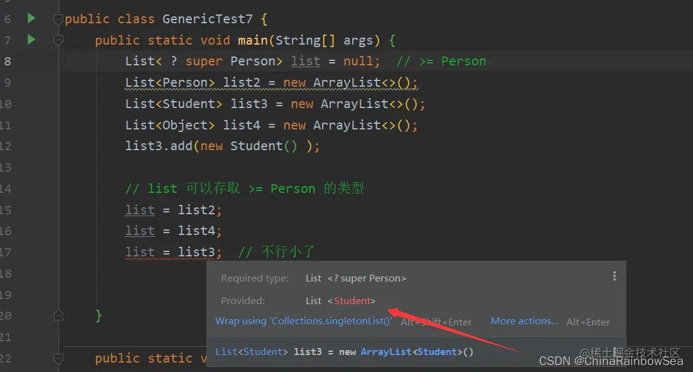The height and width of the screenshot is (372, 693).
Task: Click 'Provided:' label in tooltip
Action: pyautogui.click(x=243, y=301)
